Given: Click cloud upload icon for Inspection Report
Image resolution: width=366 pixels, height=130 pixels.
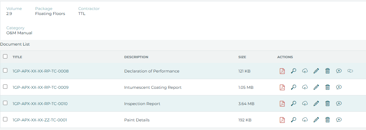Looking at the screenshot, I should [305, 103].
